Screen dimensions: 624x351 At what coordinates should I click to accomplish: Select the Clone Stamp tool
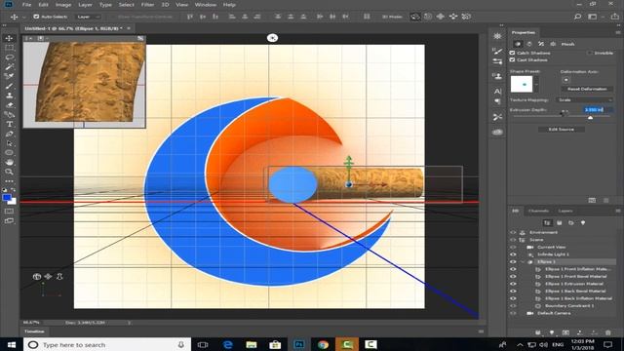pyautogui.click(x=9, y=96)
